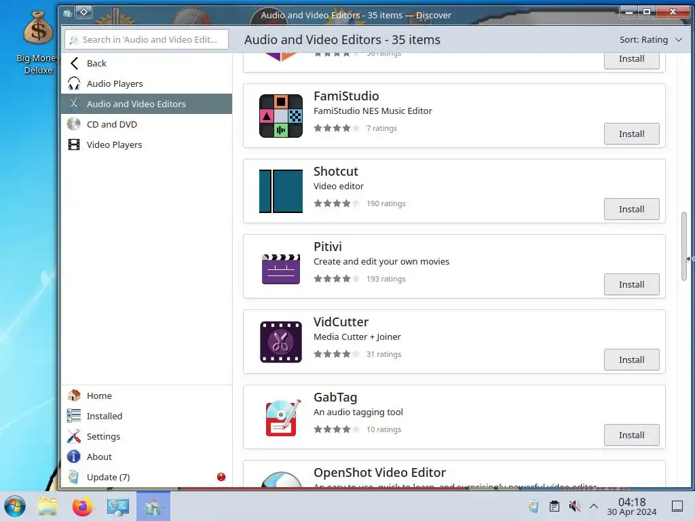Image resolution: width=695 pixels, height=521 pixels.
Task: Click the Settings tools icon
Action: [x=73, y=436]
